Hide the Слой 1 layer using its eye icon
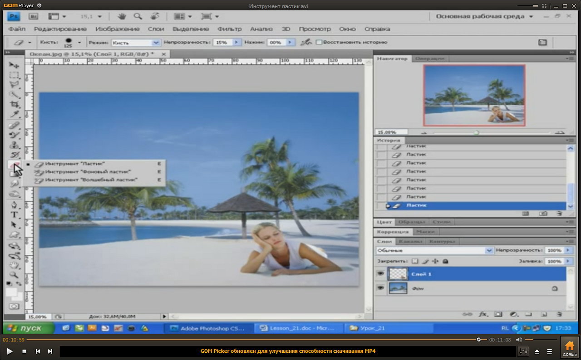581x360 pixels. coord(380,274)
